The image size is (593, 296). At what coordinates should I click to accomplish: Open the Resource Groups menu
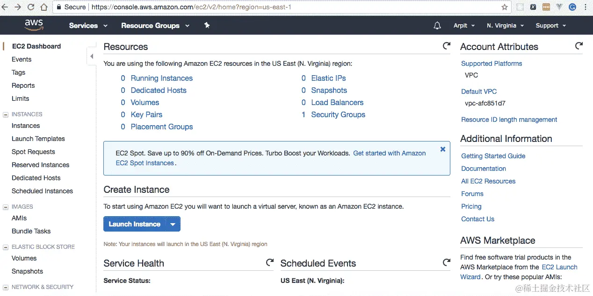click(155, 26)
